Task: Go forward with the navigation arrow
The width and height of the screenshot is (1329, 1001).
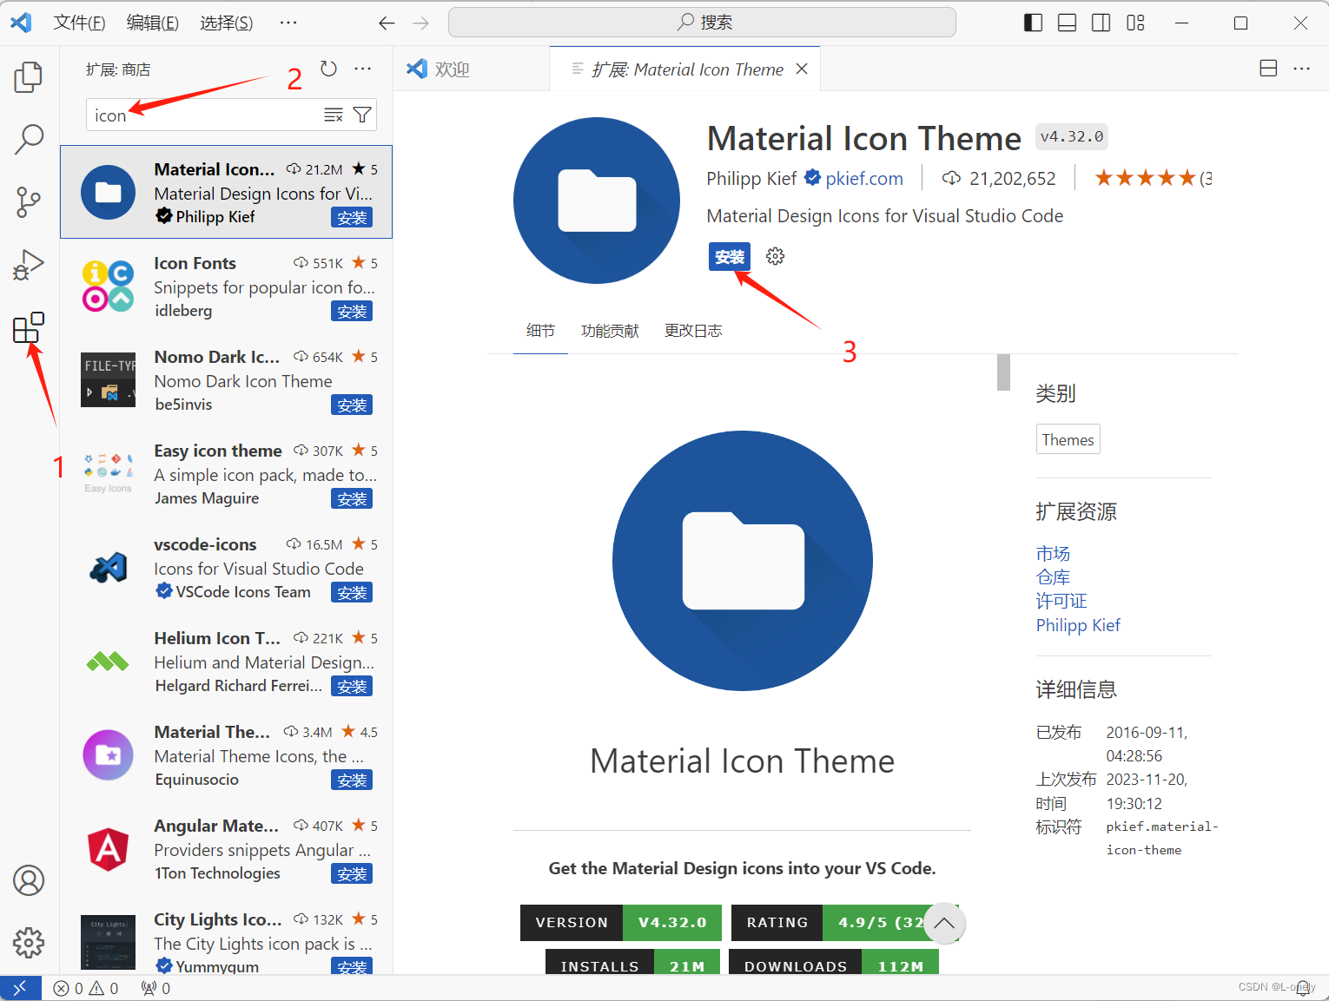Action: tap(421, 23)
